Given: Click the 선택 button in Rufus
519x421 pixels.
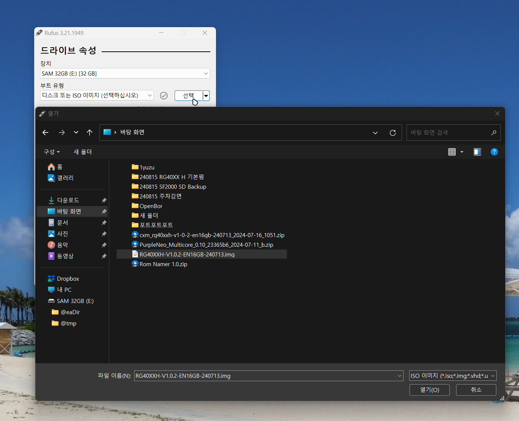Looking at the screenshot, I should pos(188,96).
